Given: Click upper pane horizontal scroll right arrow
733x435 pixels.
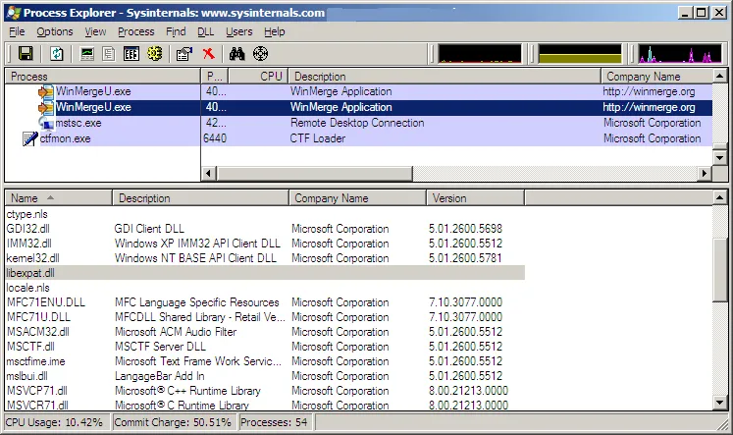Looking at the screenshot, I should [x=705, y=174].
